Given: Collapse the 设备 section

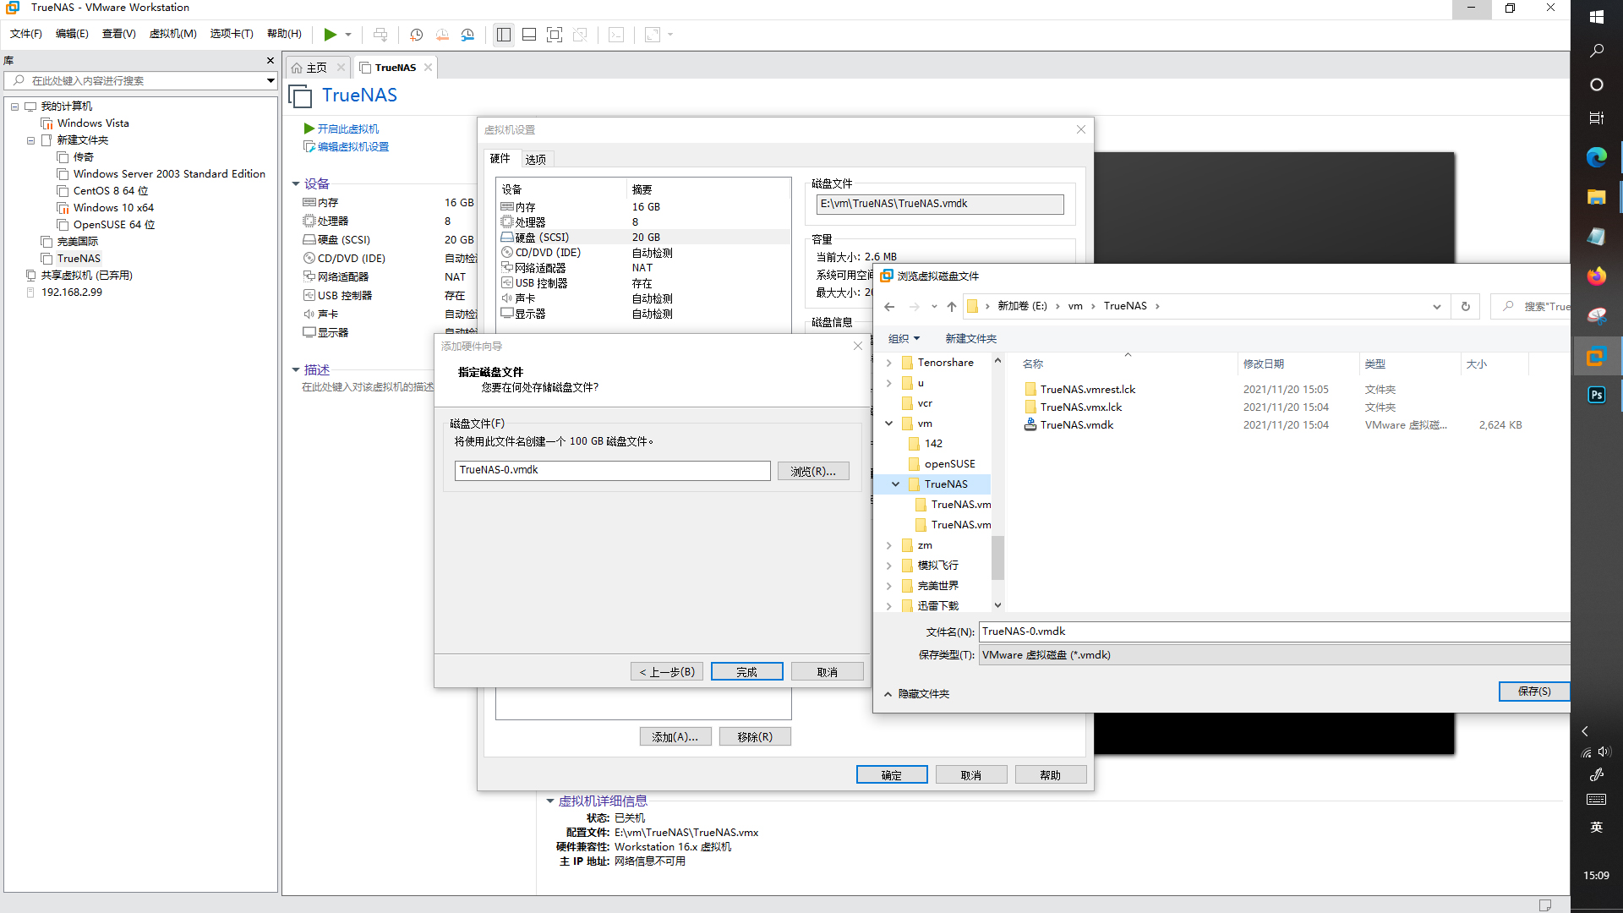Looking at the screenshot, I should [296, 183].
